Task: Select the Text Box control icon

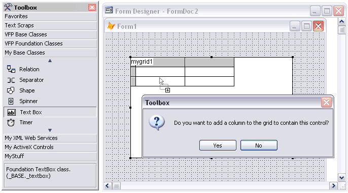Action: (x=11, y=112)
